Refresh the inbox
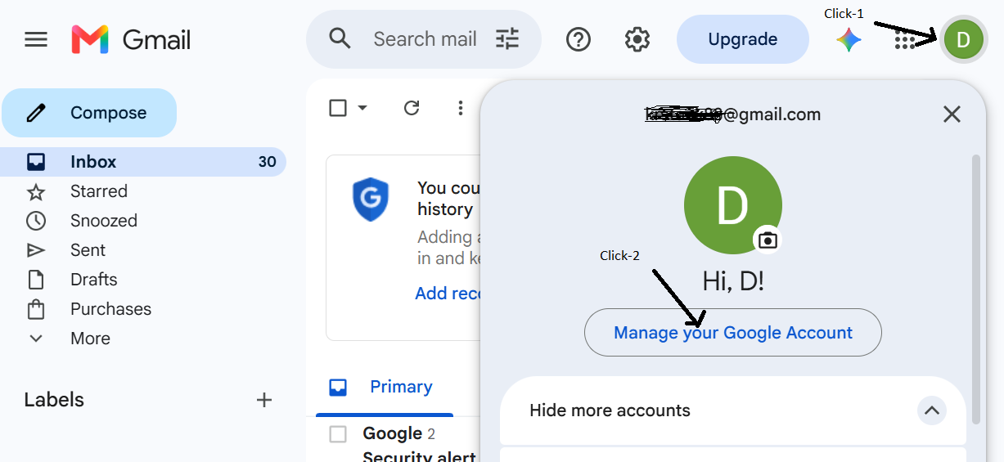This screenshot has height=462, width=1004. pyautogui.click(x=412, y=107)
